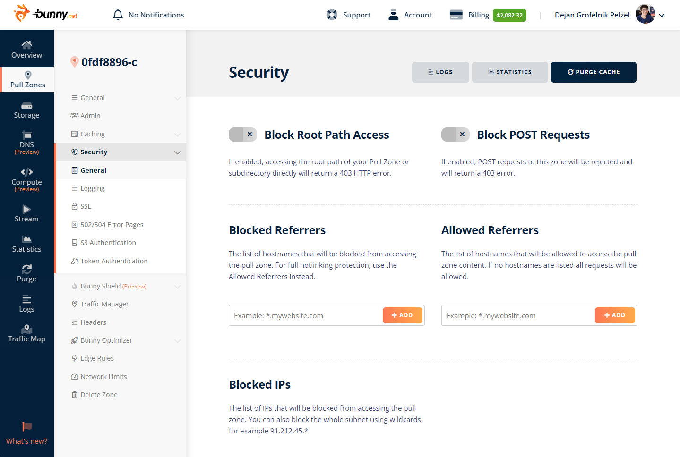Open the notifications bell icon
The width and height of the screenshot is (680, 457).
118,15
